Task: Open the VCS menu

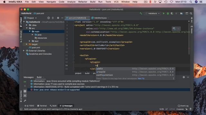Action: coord(116,2)
